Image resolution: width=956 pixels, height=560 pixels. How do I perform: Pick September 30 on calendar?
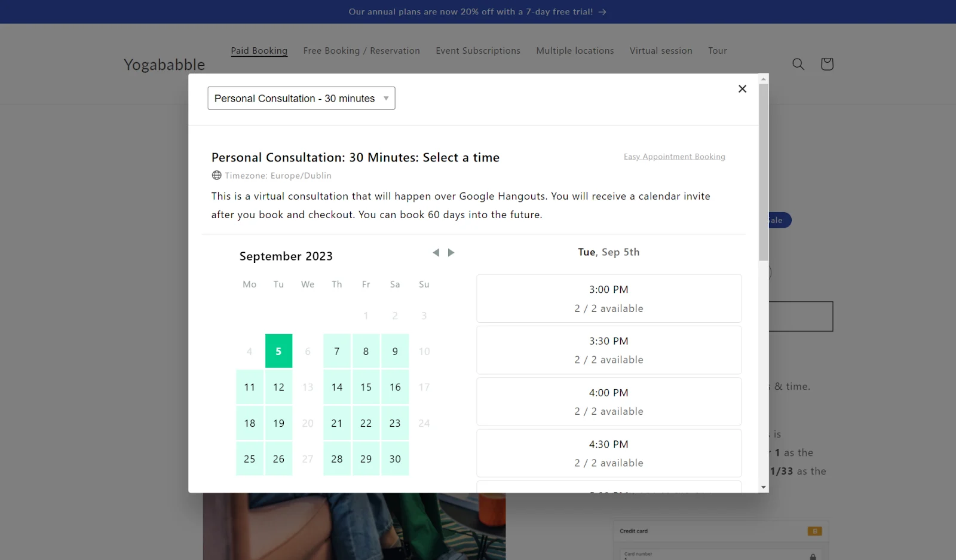pos(395,459)
